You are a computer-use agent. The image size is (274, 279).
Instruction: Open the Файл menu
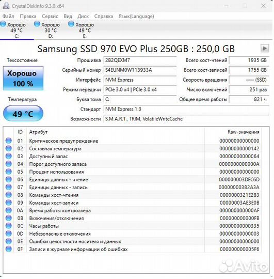click(x=8, y=16)
